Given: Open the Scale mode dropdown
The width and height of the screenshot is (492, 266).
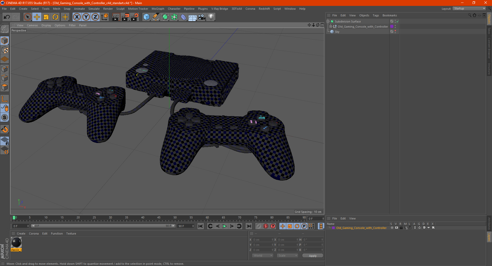Looking at the screenshot, I should click(288, 256).
